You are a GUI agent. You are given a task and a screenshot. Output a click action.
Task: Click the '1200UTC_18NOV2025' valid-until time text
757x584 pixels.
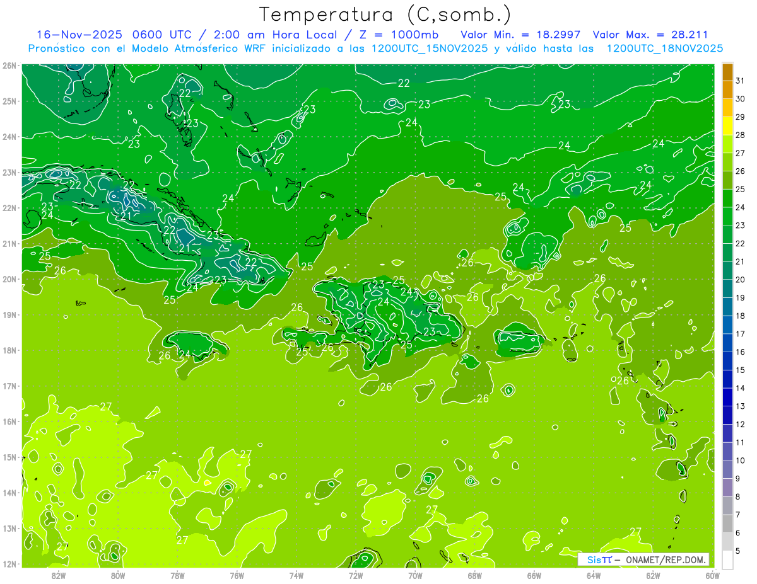(x=664, y=49)
